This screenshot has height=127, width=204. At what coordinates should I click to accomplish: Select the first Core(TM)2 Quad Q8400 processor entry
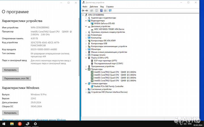click(115, 72)
